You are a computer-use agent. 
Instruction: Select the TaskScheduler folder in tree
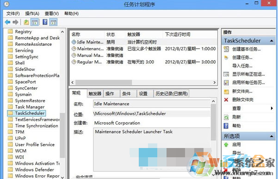click(26, 113)
